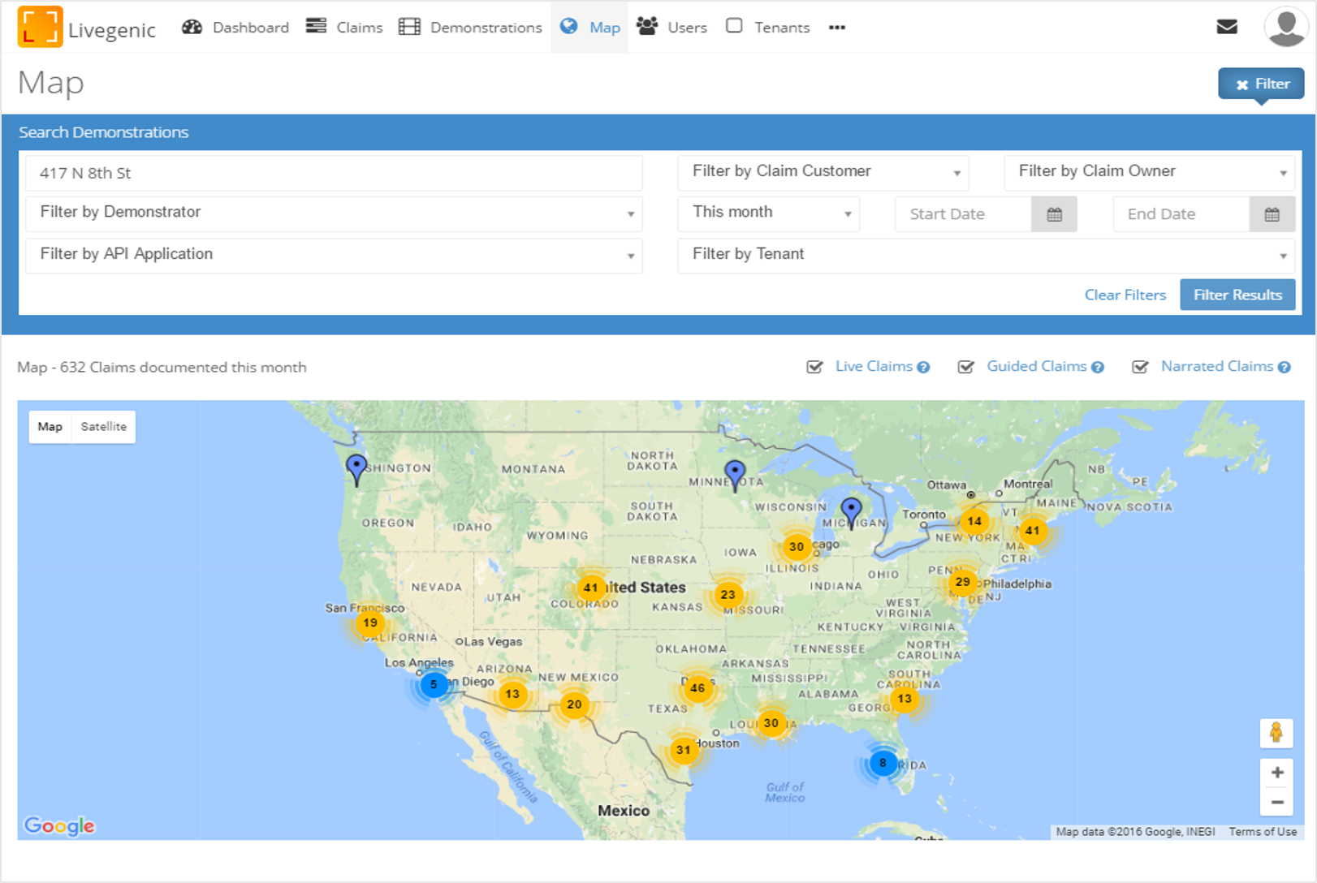Viewport: 1317px width, 883px height.
Task: Click the three-dot more menu icon
Action: [837, 28]
